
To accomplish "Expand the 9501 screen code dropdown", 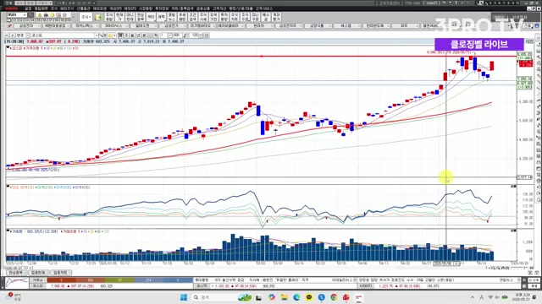I will click(x=25, y=15).
